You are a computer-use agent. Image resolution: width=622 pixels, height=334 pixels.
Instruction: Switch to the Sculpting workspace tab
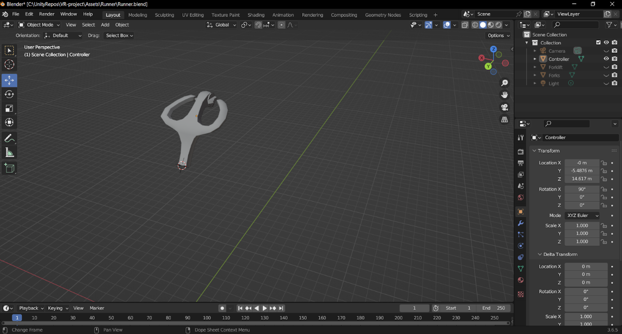(x=164, y=15)
